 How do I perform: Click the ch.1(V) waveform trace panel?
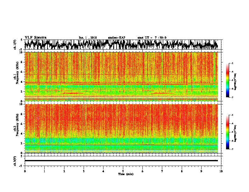123,45
